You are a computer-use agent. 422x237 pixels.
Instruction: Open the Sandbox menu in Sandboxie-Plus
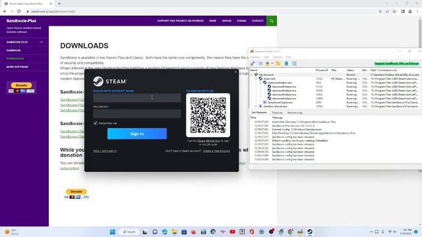click(x=255, y=57)
